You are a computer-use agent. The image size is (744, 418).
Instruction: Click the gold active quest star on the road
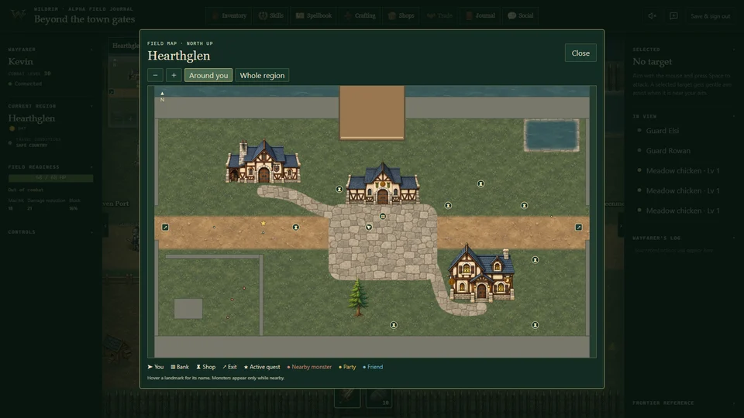(x=263, y=223)
